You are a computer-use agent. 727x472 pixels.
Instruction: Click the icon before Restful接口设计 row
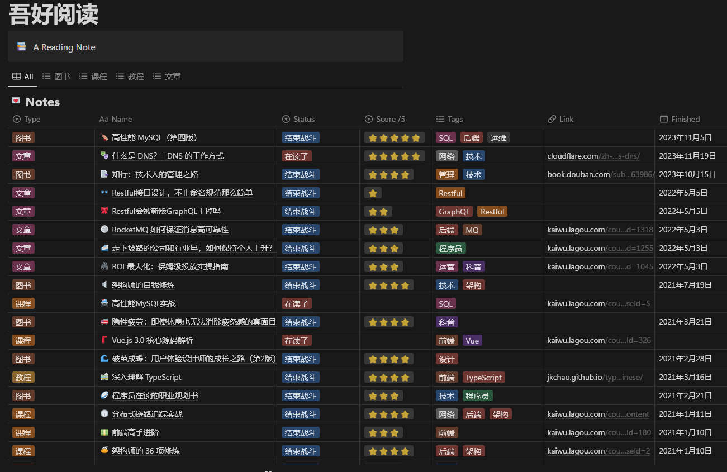pos(104,193)
